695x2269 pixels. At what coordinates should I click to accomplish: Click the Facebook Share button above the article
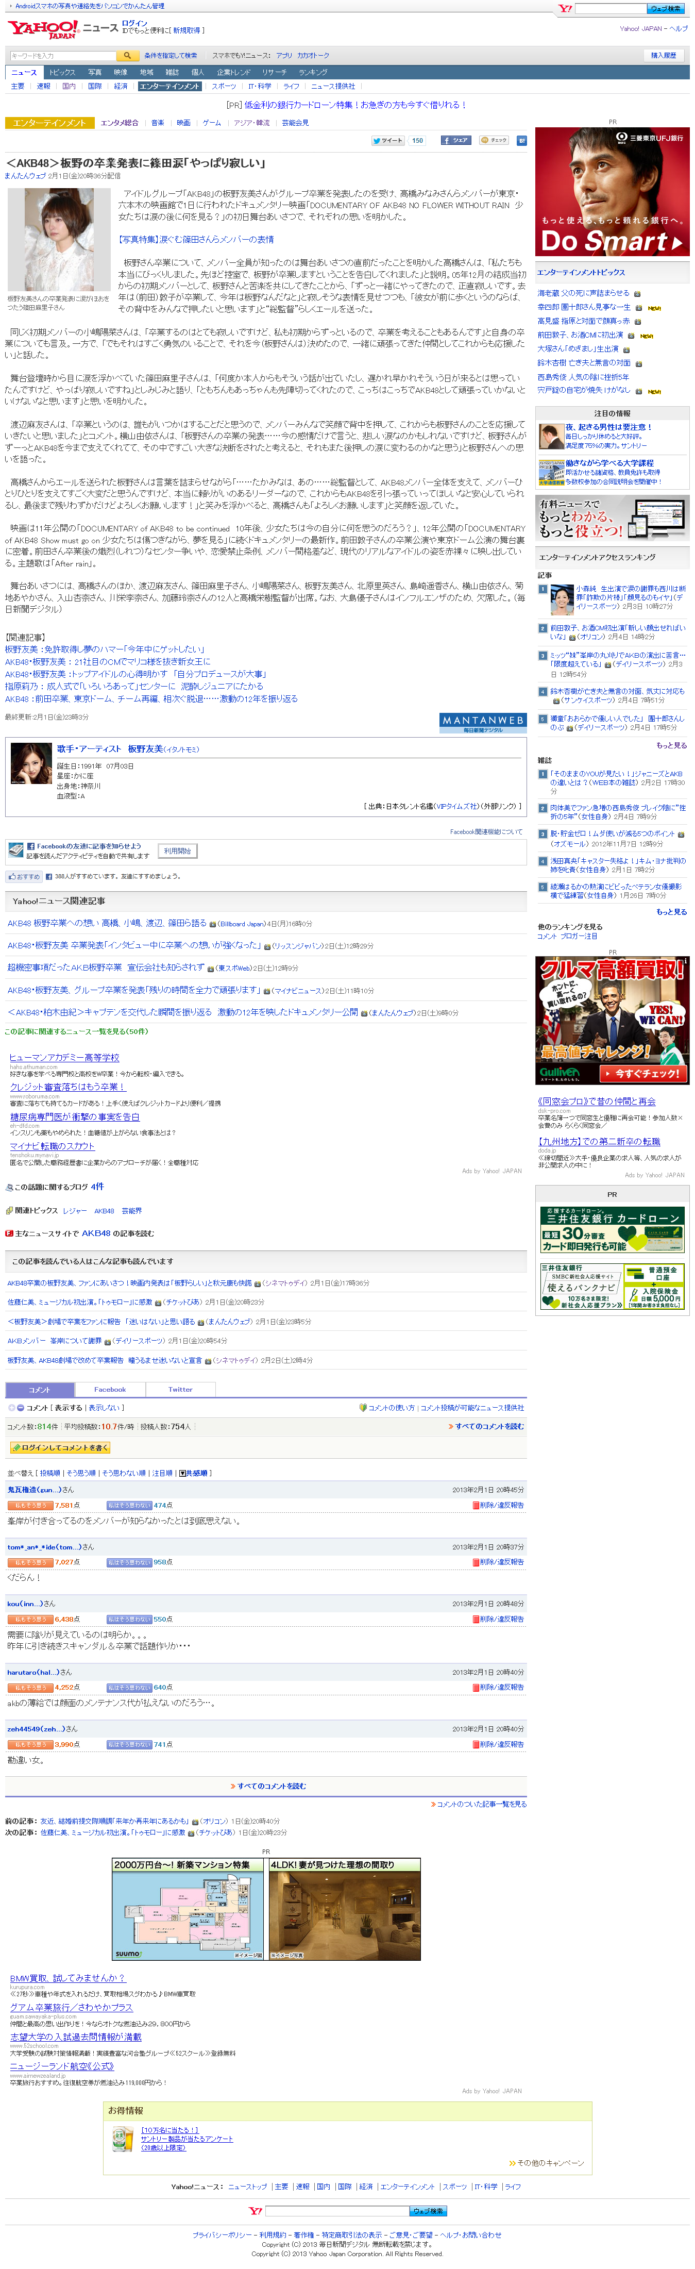tap(456, 140)
